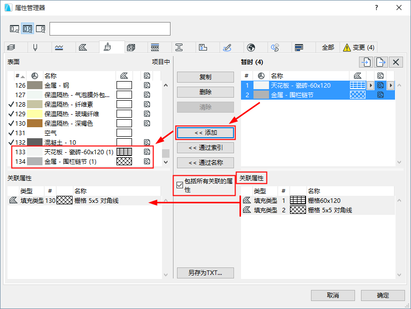Select right associated fill 栅格60x120
This screenshot has width=411, height=309.
tap(317, 200)
